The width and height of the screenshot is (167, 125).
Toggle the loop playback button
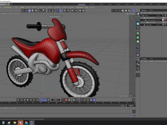42,100
